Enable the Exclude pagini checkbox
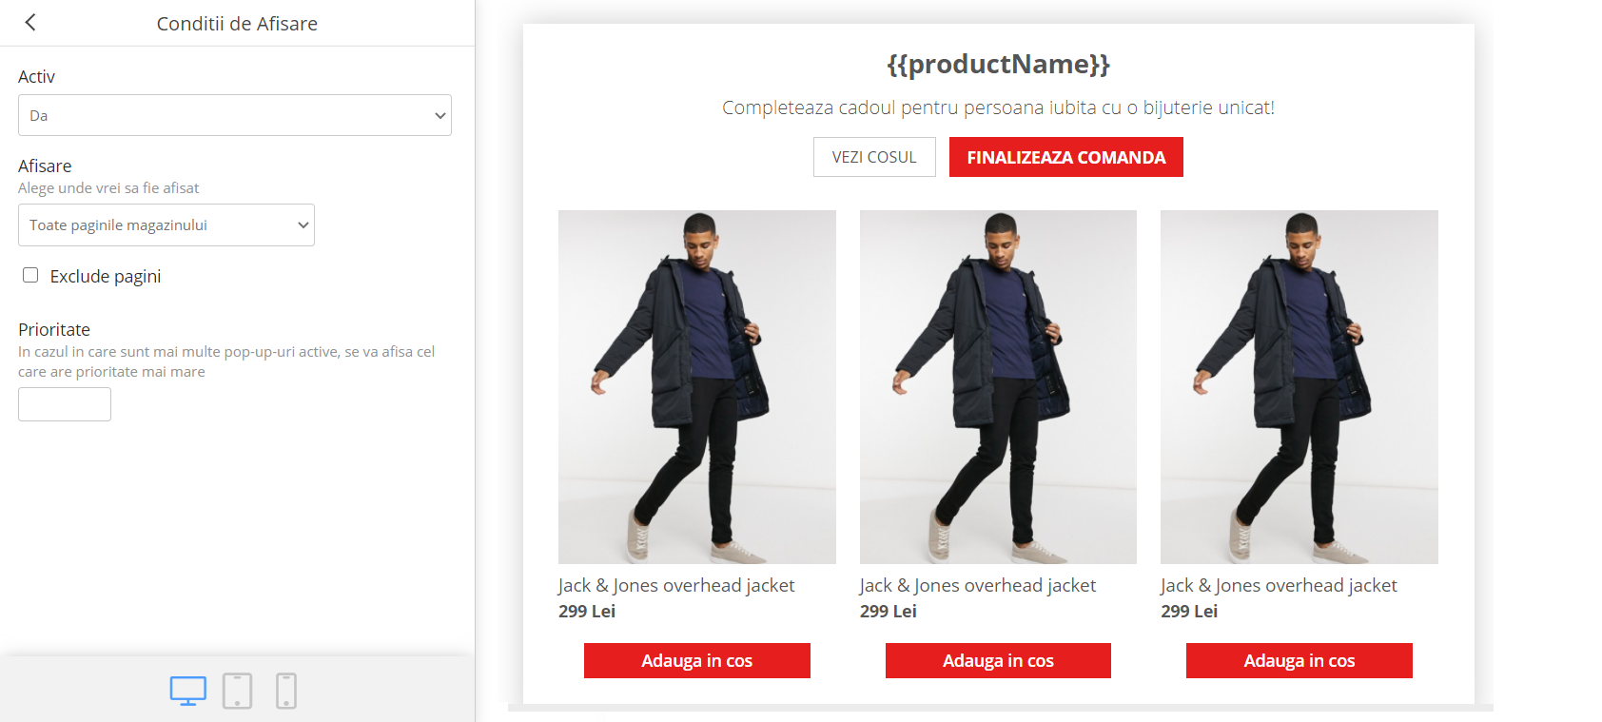Image resolution: width=1602 pixels, height=722 pixels. pos(30,275)
